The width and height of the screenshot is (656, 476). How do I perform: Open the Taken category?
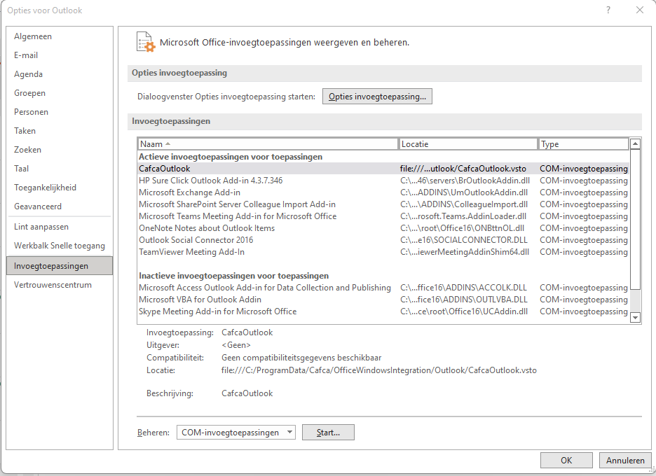pos(60,131)
